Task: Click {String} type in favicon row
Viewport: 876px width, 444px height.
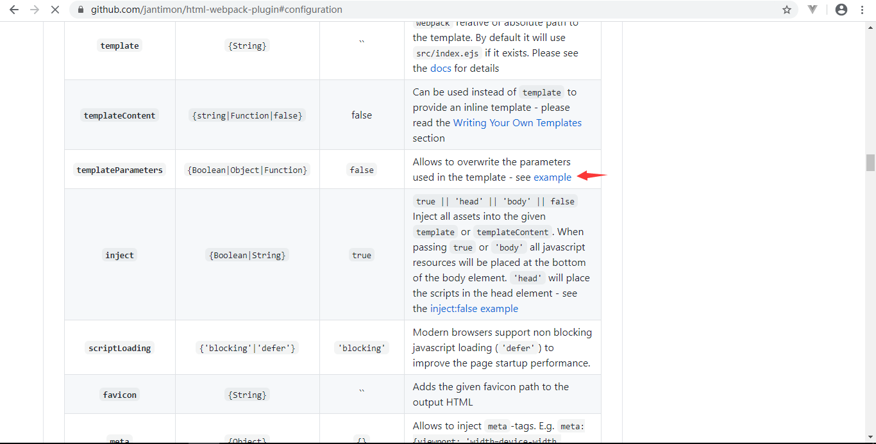Action: coord(248,395)
